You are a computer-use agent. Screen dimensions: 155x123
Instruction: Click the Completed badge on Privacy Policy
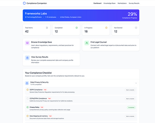pos(131,107)
